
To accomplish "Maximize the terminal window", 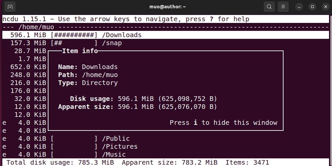I will 312,7.
